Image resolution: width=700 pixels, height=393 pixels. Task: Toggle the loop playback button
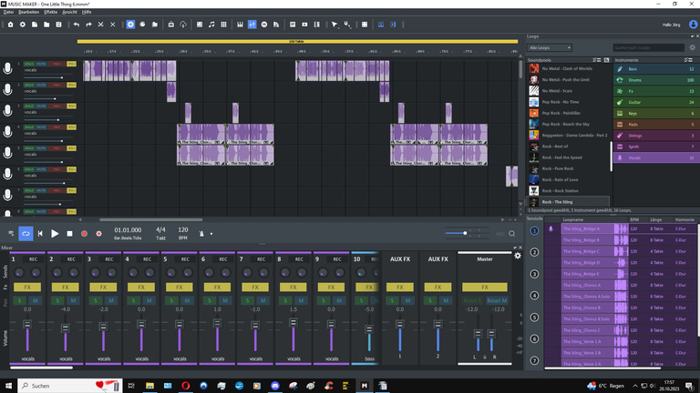(x=26, y=234)
